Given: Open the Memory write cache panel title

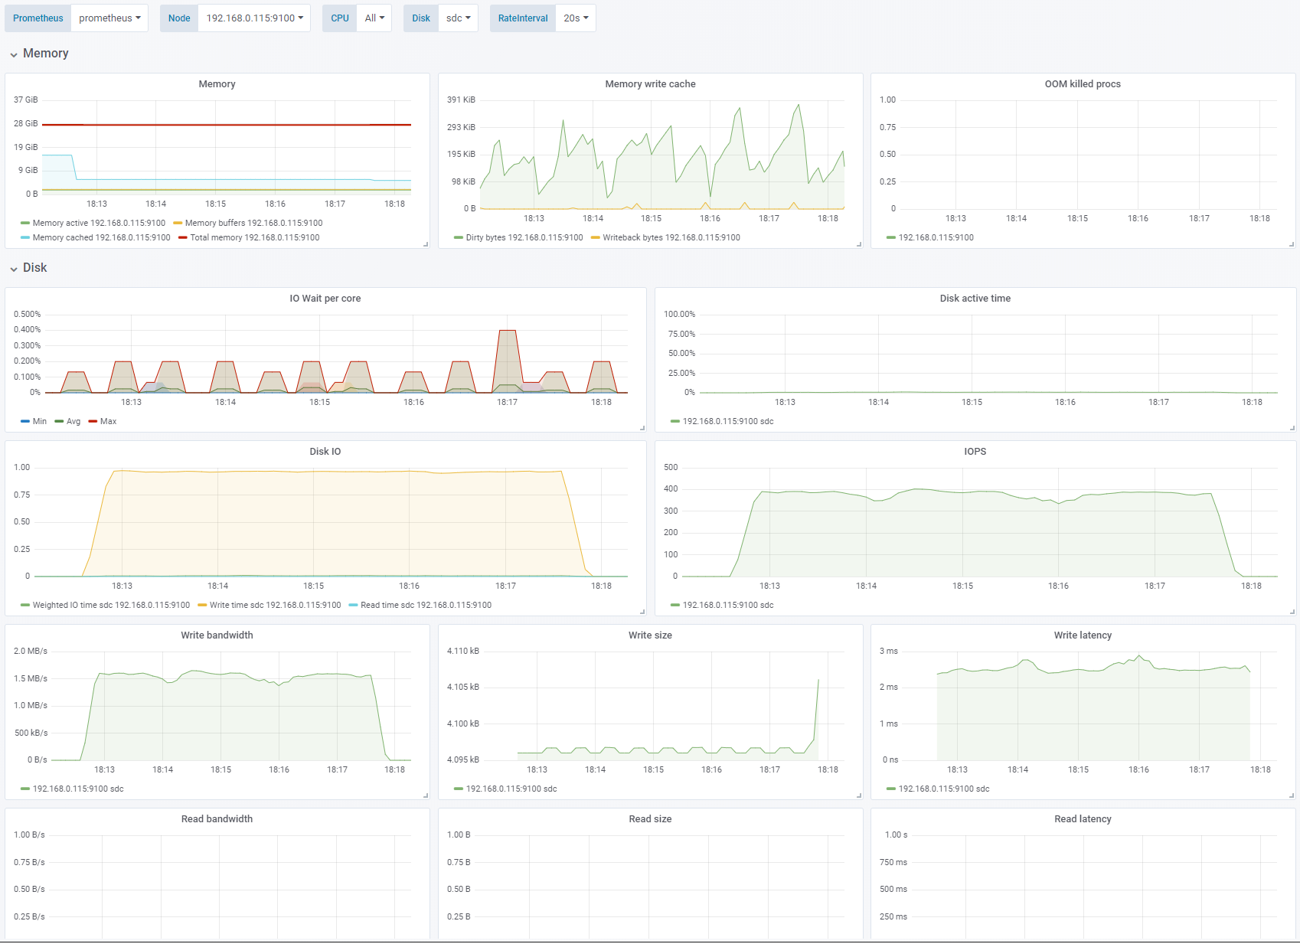Looking at the screenshot, I should coord(650,84).
